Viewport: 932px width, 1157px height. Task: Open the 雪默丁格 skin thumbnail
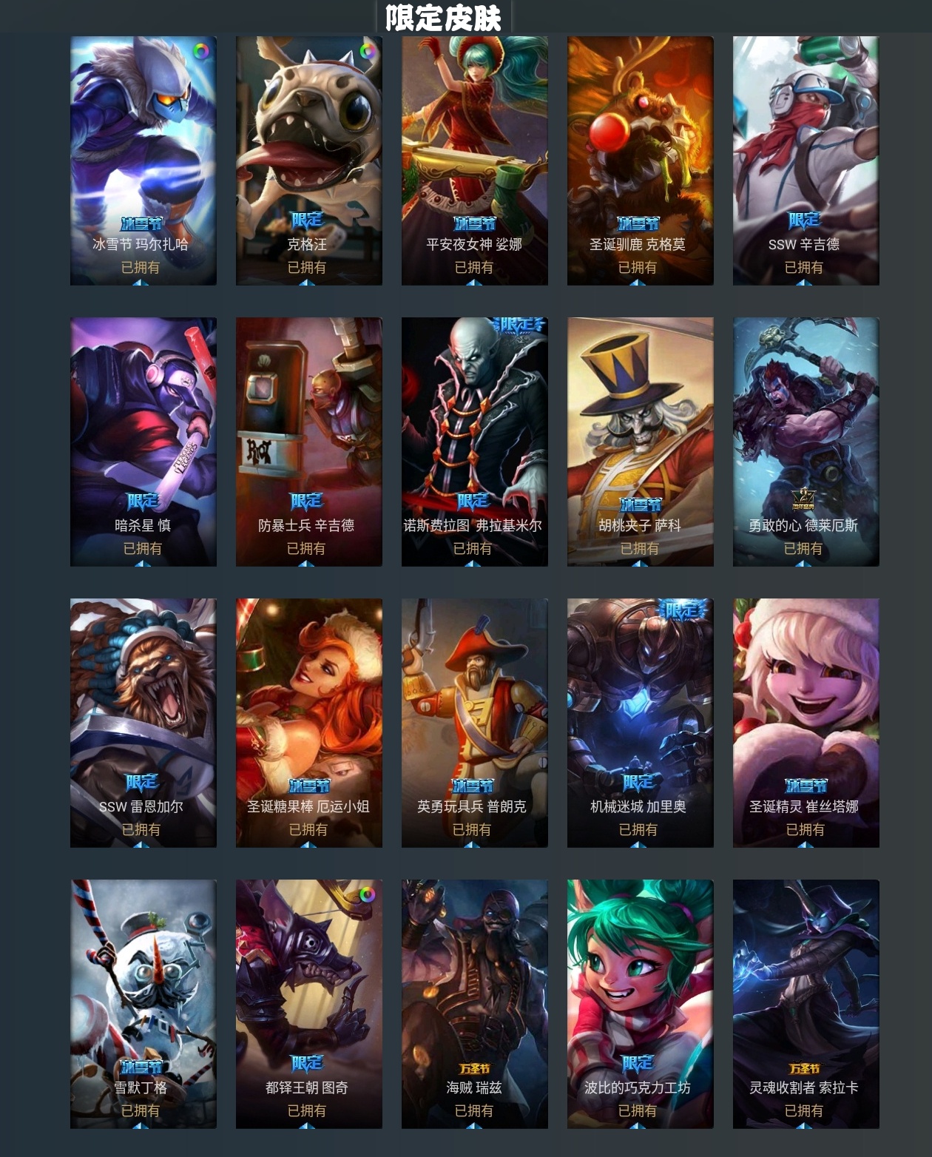tap(143, 1004)
